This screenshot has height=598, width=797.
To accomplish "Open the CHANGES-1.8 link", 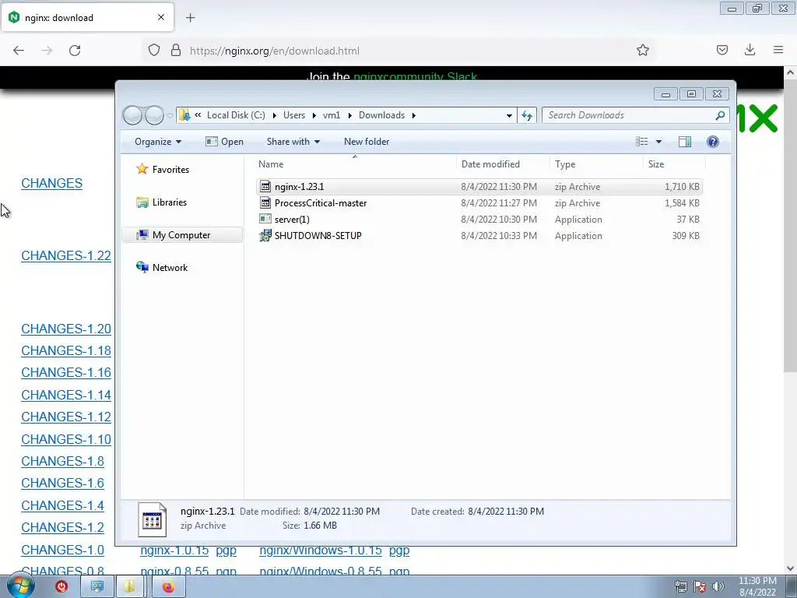I will point(62,461).
